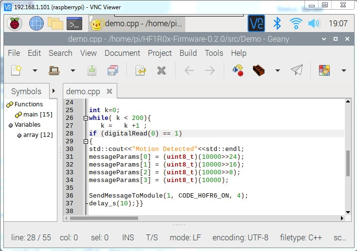Collapse the code block fold at line 29
The height and width of the screenshot is (251, 357).
coord(86,141)
